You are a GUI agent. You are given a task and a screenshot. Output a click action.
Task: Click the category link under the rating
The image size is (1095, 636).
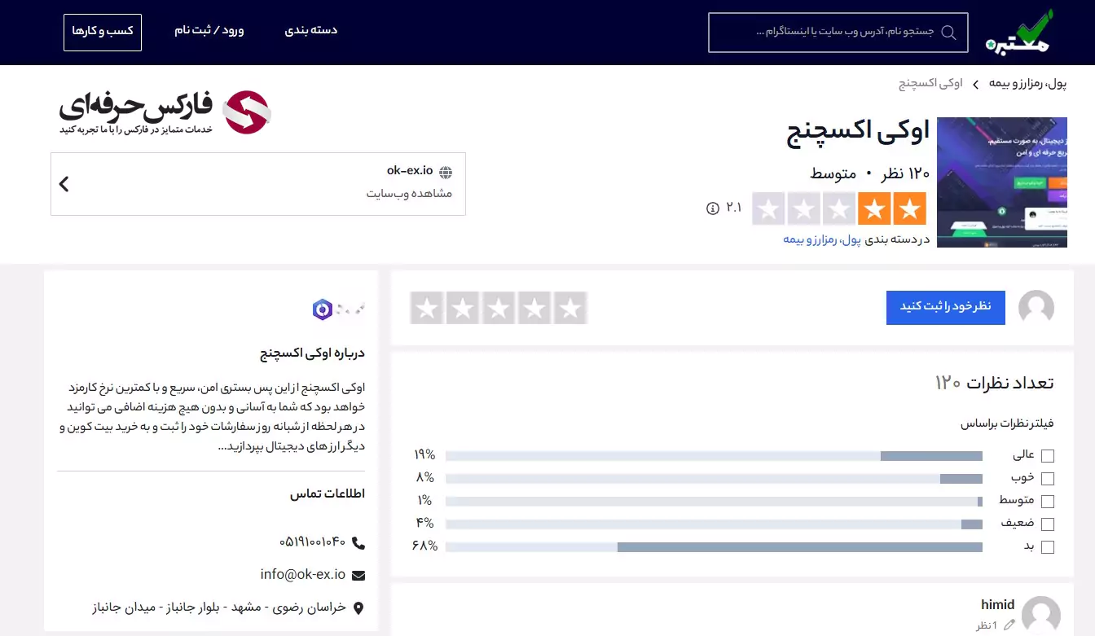point(822,239)
